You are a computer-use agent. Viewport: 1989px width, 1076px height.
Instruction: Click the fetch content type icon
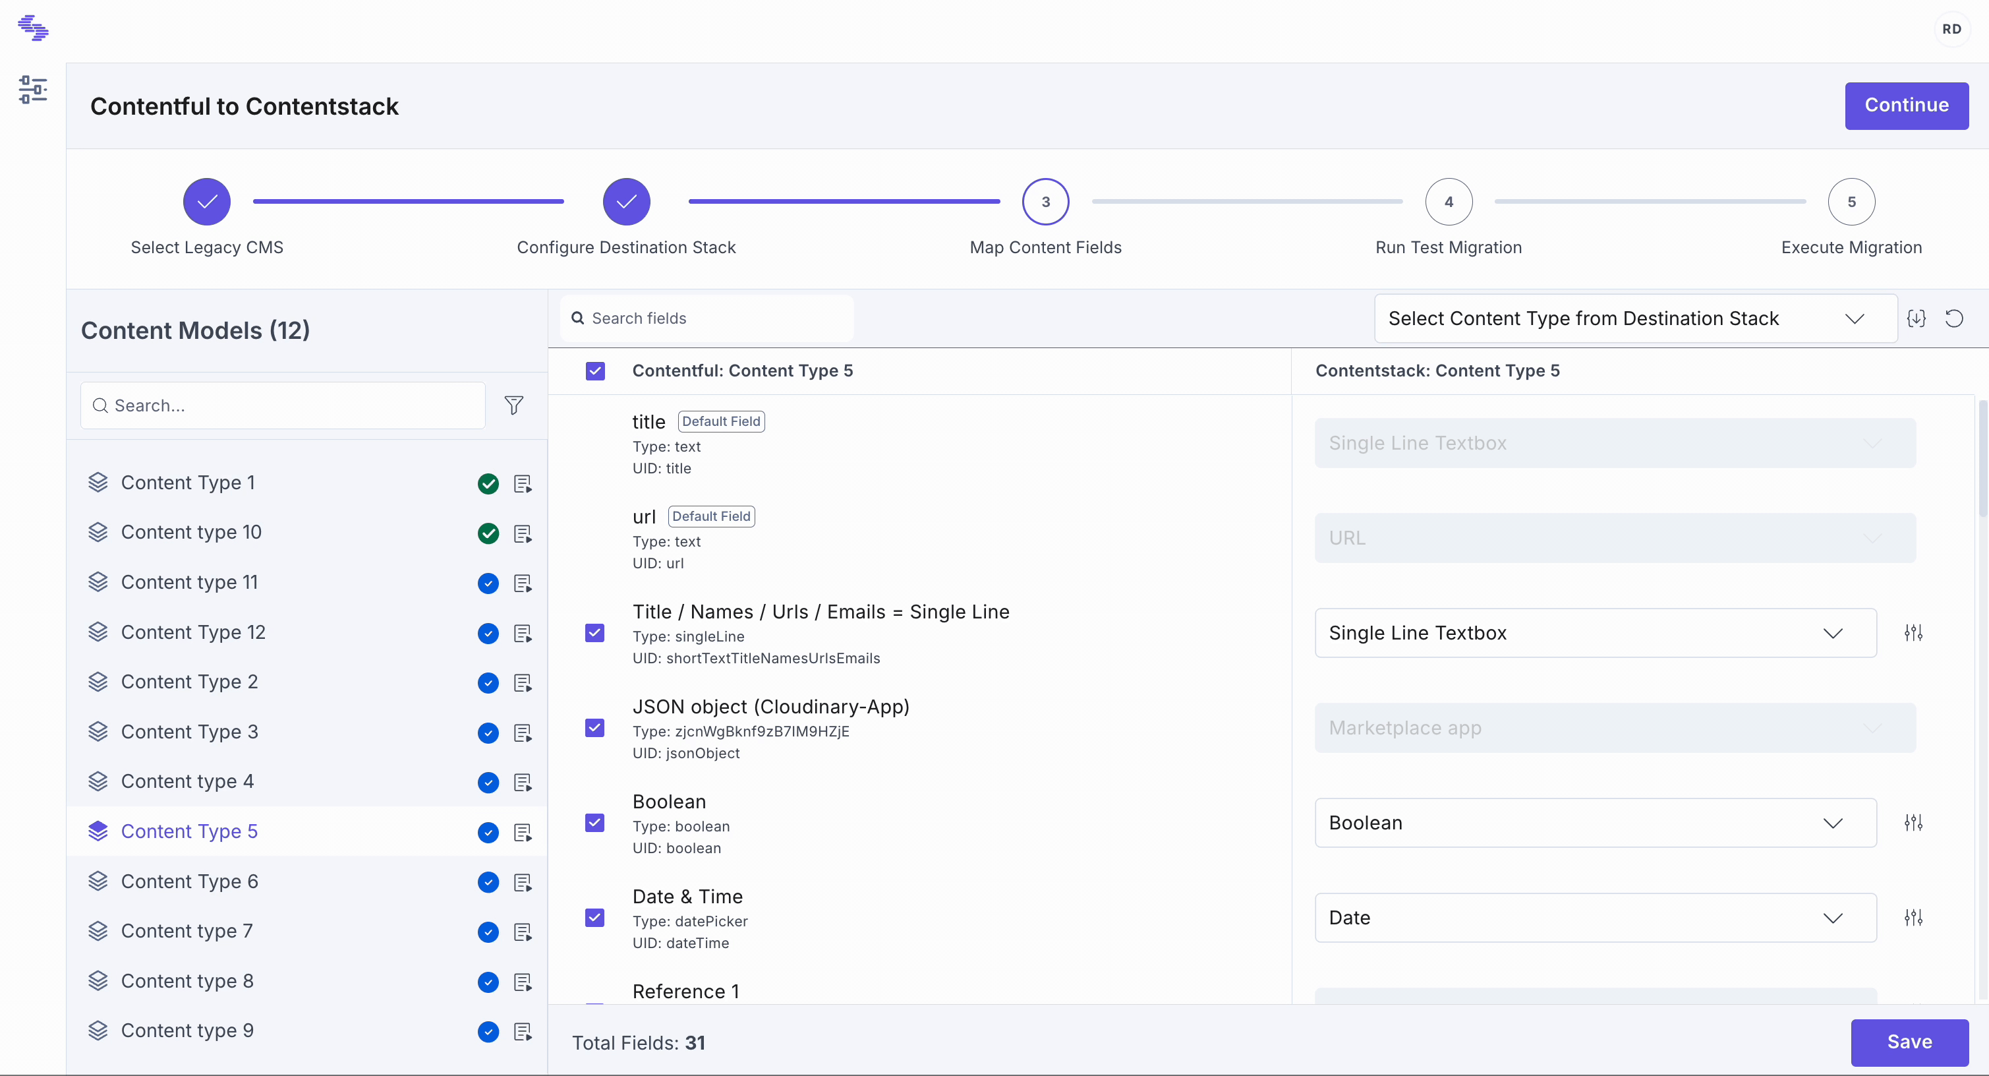click(1917, 318)
